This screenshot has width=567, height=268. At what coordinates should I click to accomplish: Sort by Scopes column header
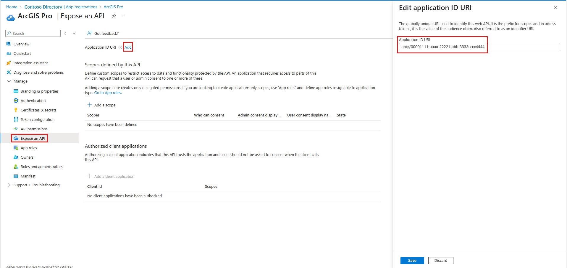(x=93, y=115)
